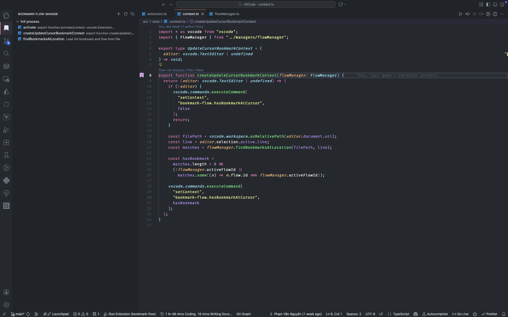Image resolution: width=508 pixels, height=317 pixels.
Task: Open the Source Control view with 2 changes
Action: coord(6,41)
